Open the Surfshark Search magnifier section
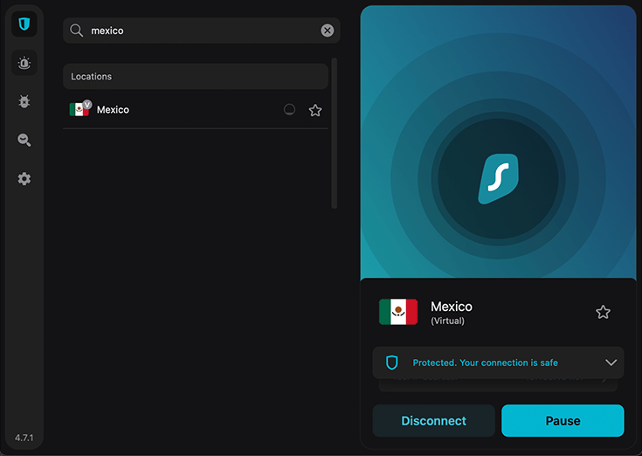The image size is (642, 456). click(x=24, y=140)
